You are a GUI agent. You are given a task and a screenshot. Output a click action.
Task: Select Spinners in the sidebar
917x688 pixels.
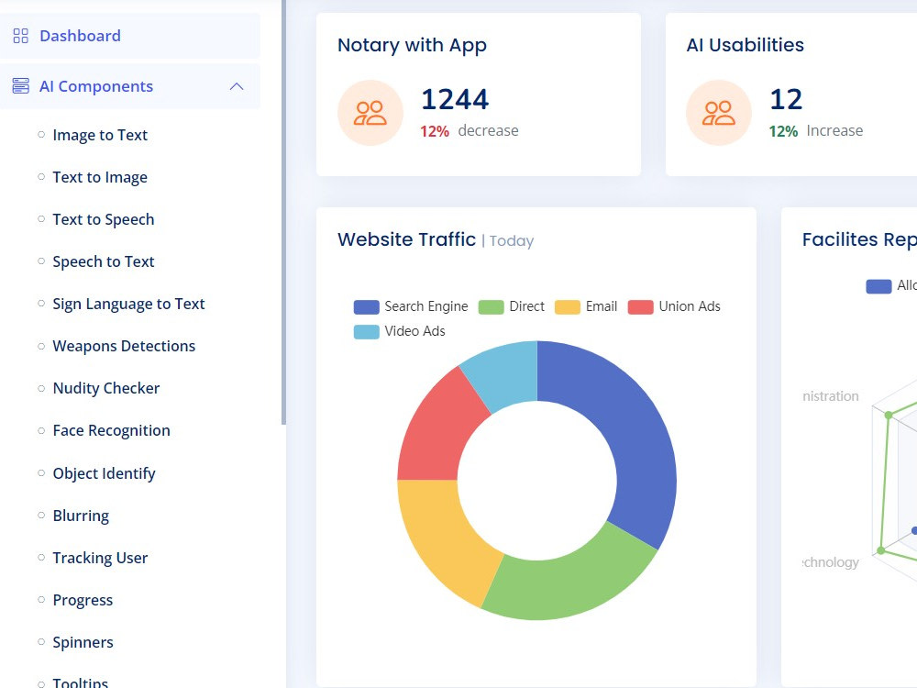coord(83,642)
